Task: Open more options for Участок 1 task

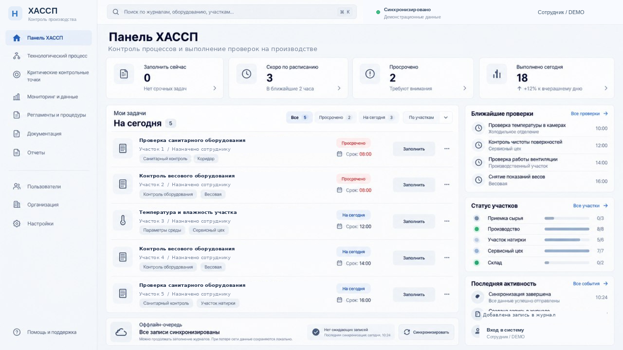Action: coord(447,149)
